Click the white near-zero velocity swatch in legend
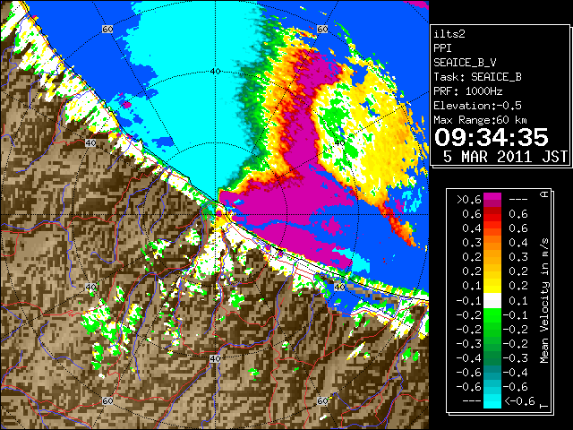 click(x=492, y=301)
